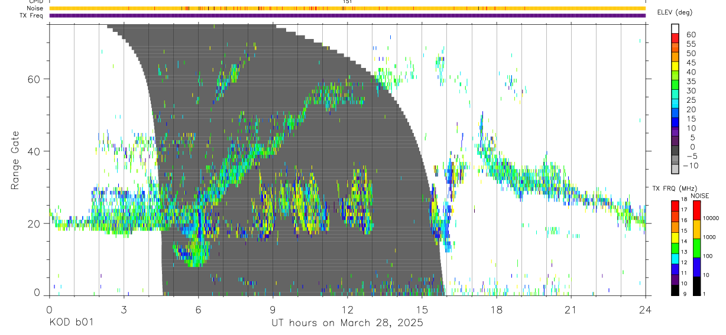
Task: Click the red segment of NOISE color bar
Action: click(696, 210)
